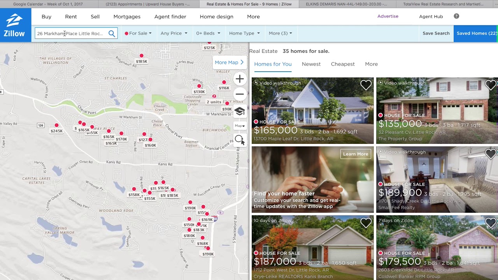Open the 13700 Maple Leaf Dr listing photo
The image size is (498, 280).
point(312,111)
